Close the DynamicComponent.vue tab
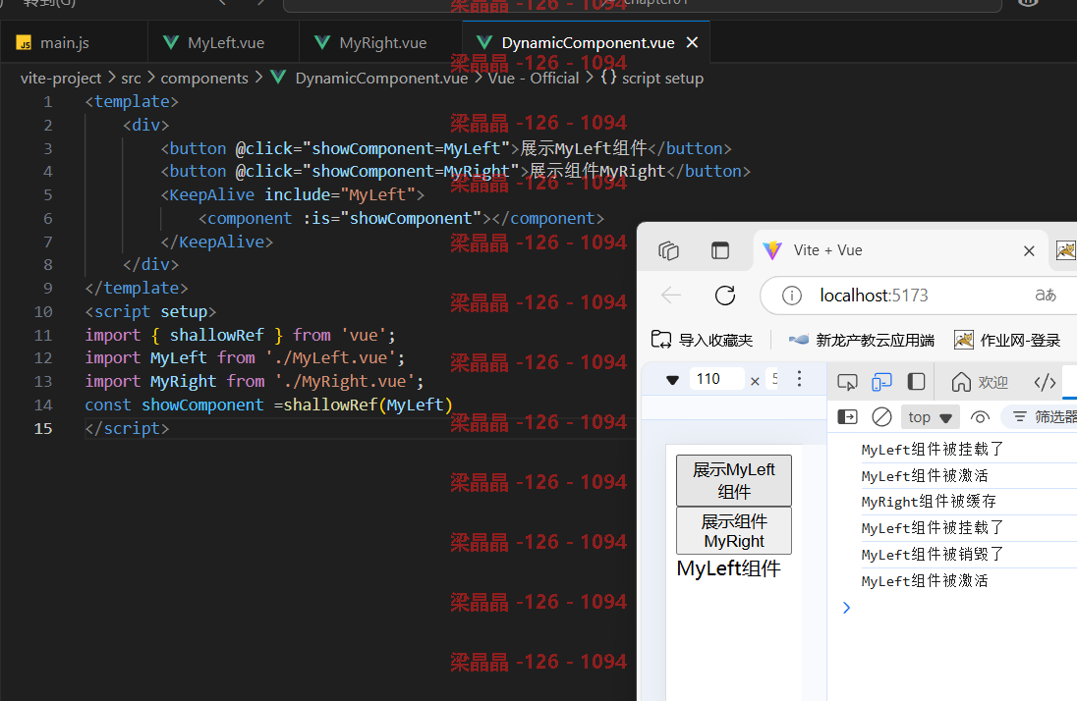 693,42
